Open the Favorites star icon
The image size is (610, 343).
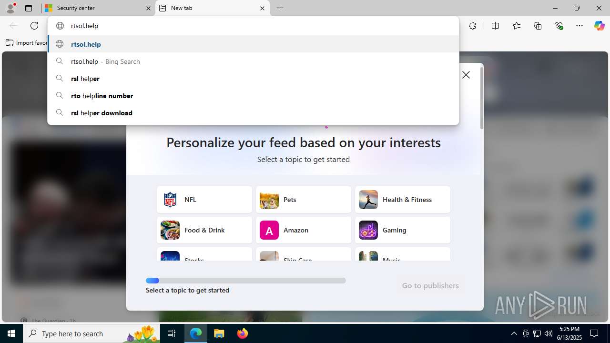coord(517,26)
